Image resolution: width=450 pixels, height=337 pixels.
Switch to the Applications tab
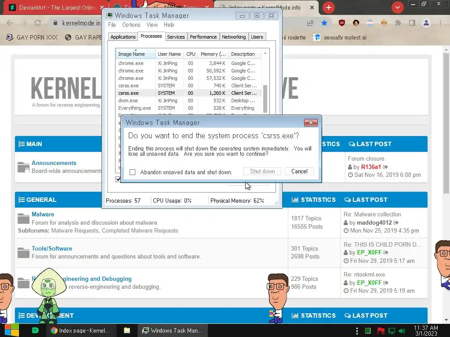click(123, 37)
